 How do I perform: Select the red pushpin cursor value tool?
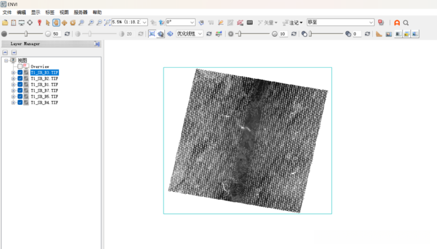tap(39, 23)
